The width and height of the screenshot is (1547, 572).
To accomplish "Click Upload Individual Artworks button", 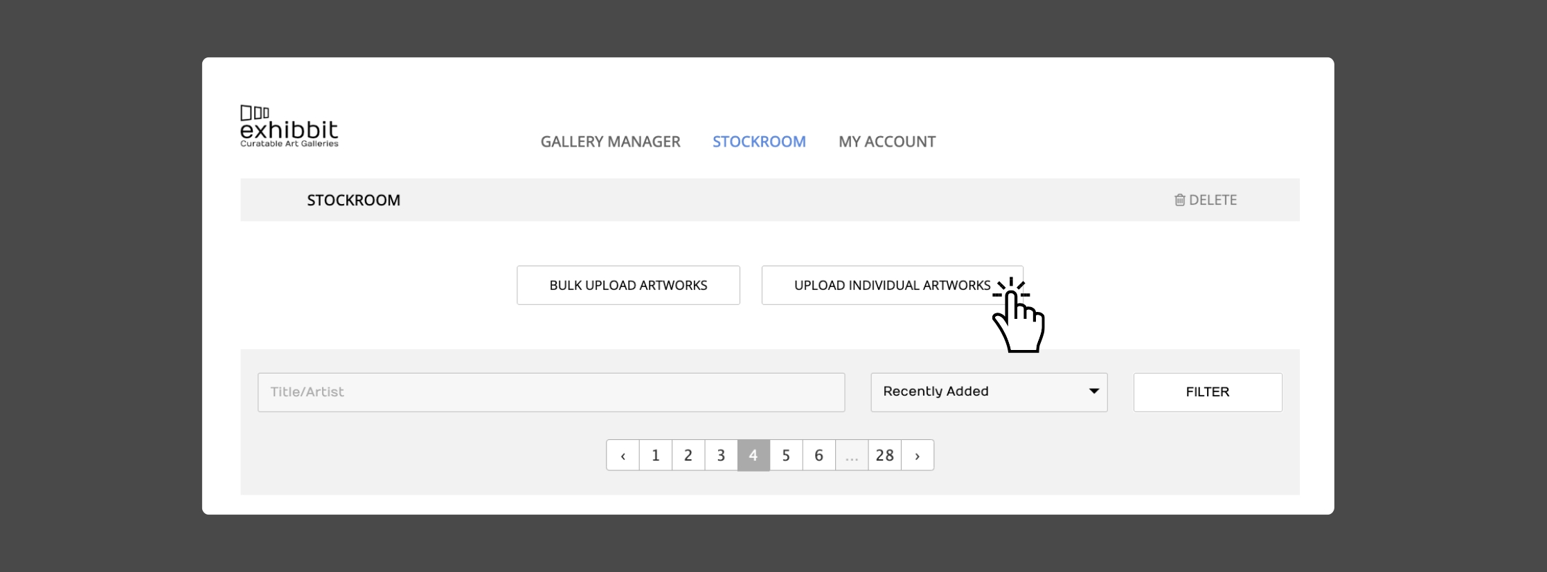I will click(892, 285).
